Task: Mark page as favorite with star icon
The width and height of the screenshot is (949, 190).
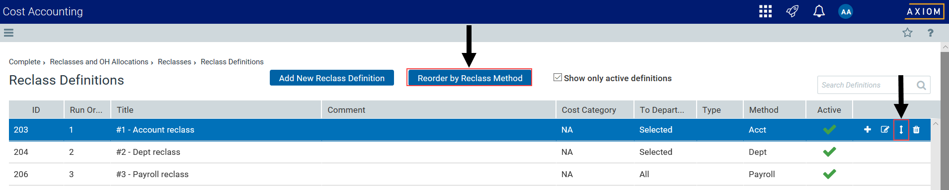Action: (907, 33)
